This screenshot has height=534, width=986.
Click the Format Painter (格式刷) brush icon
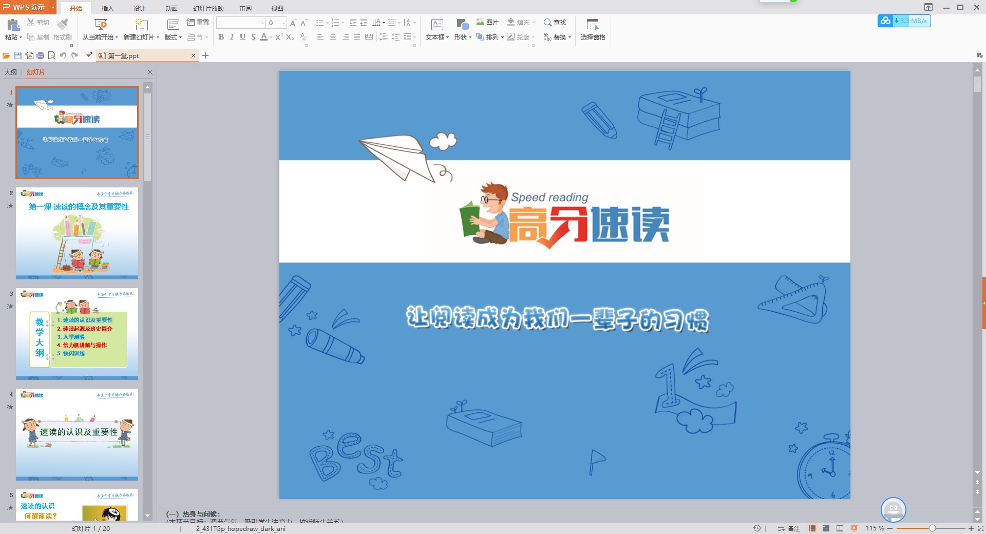[63, 24]
